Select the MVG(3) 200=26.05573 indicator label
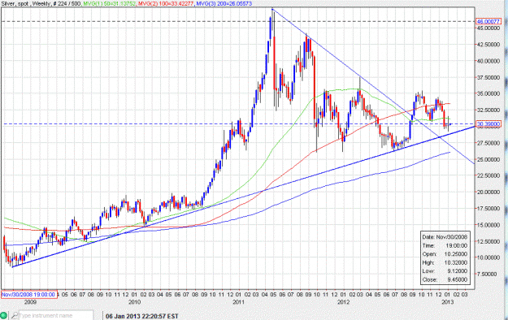This screenshot has width=508, height=320. 224,3
